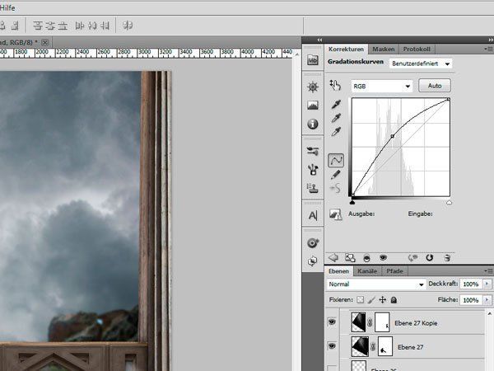Select the pencil draw-curve tool
The image size is (494, 371).
[x=336, y=175]
